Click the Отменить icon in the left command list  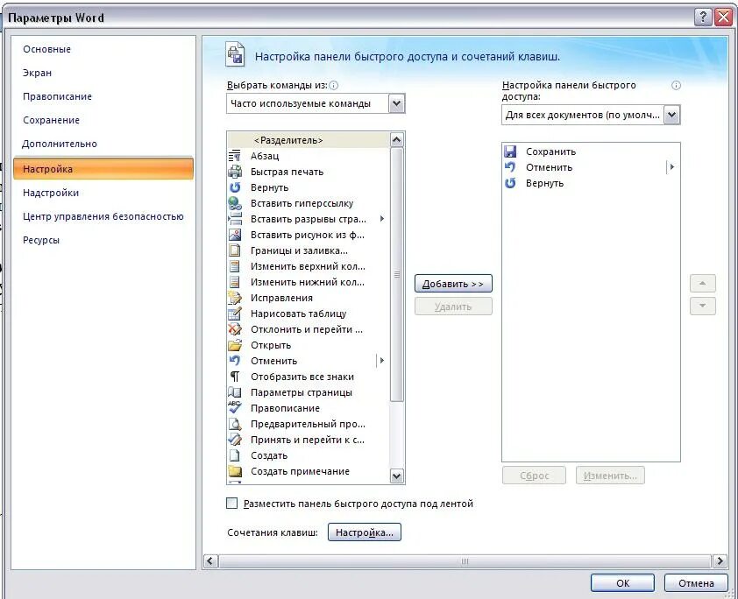(x=234, y=361)
